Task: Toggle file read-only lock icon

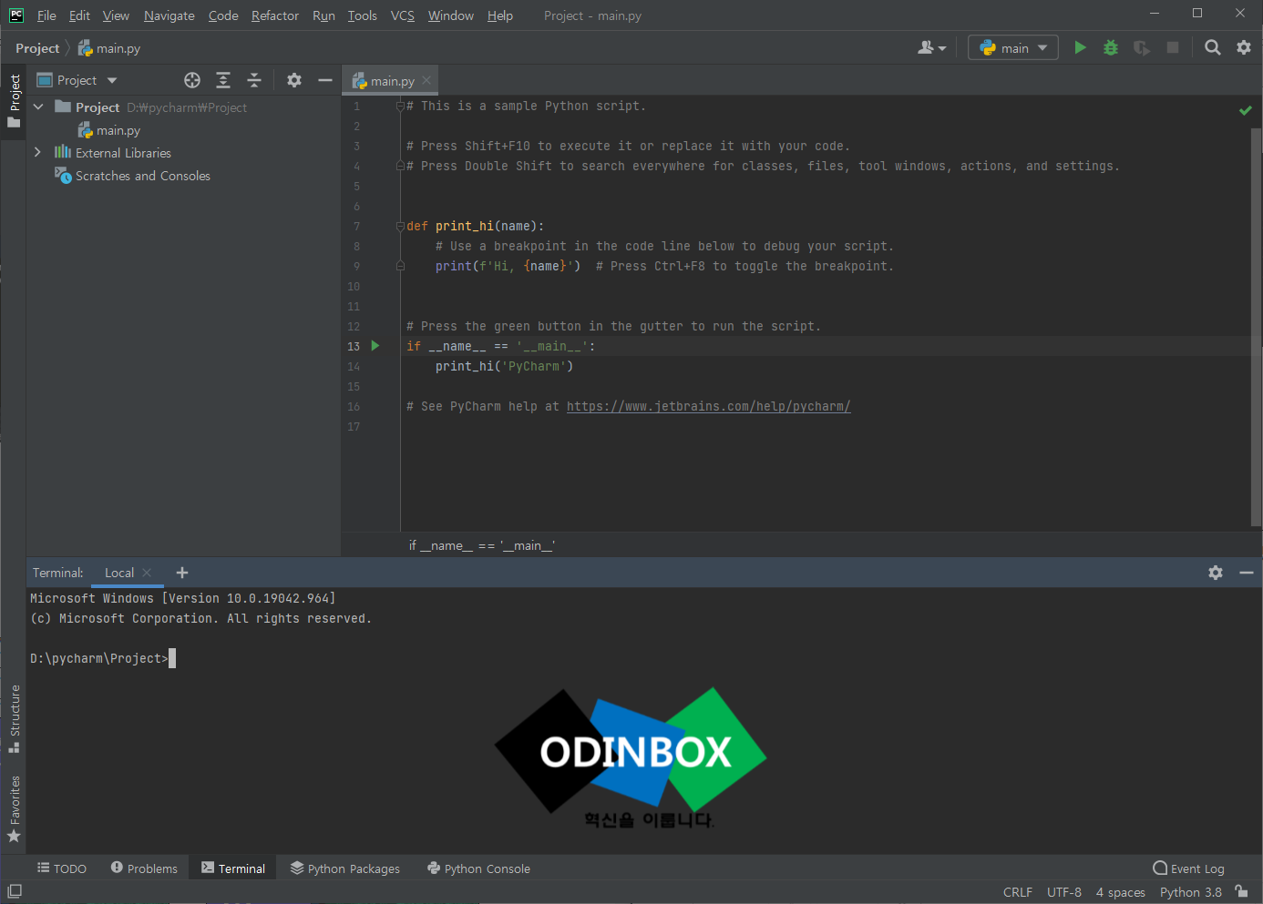Action: click(1241, 891)
